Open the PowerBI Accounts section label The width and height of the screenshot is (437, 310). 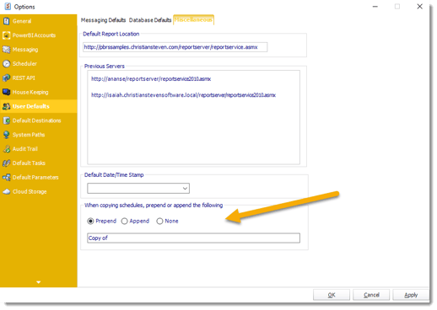[x=34, y=35]
